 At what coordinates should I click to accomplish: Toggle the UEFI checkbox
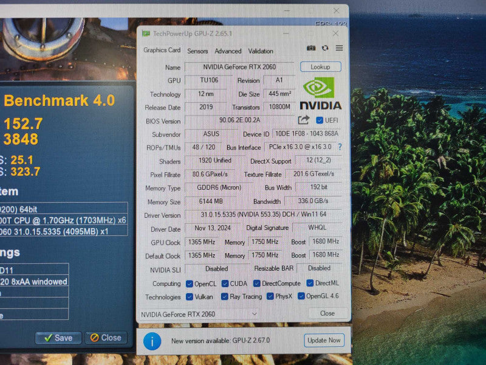coord(320,120)
